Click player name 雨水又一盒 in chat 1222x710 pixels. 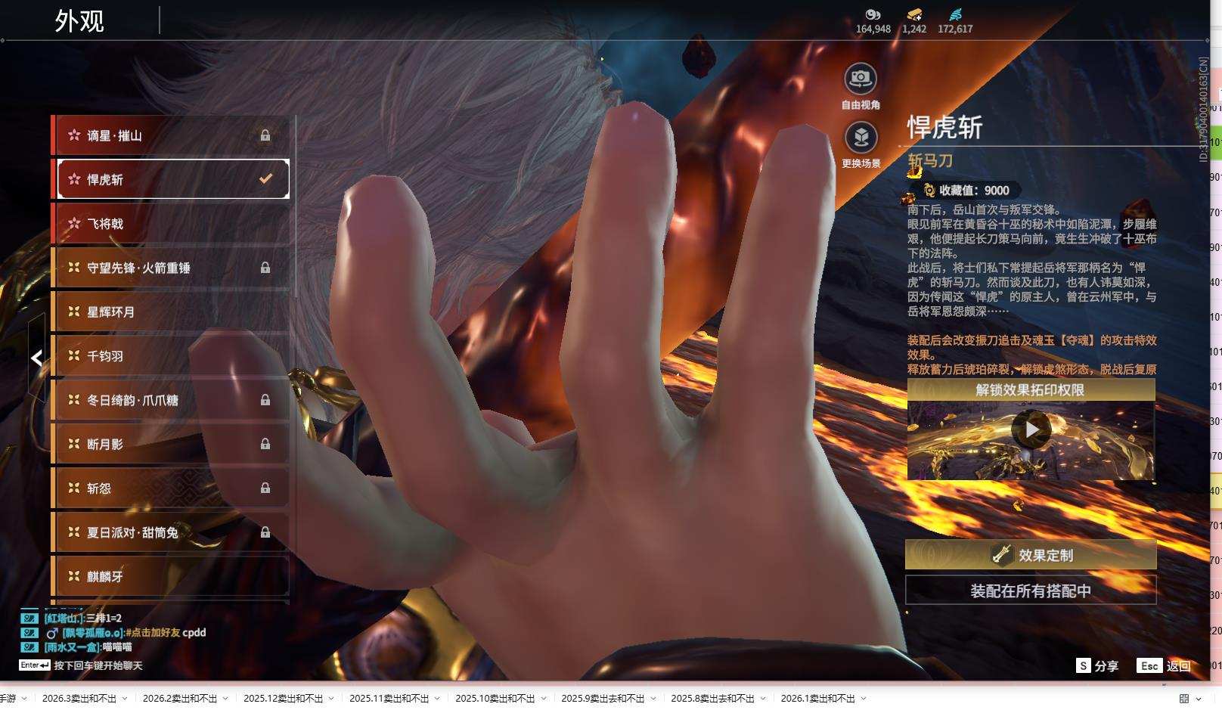tap(73, 647)
